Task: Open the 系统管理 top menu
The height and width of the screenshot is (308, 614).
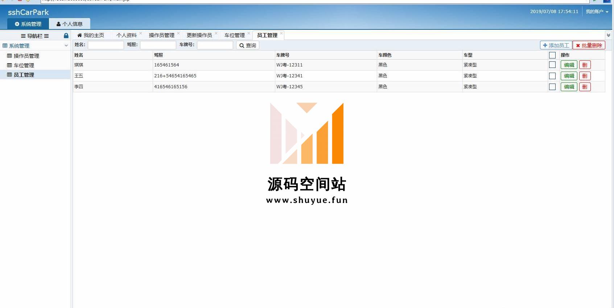Action: click(x=28, y=24)
